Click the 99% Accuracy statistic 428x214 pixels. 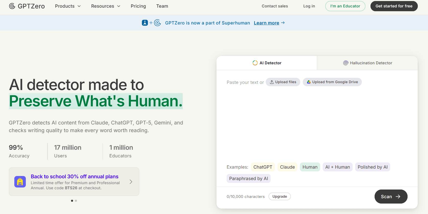point(19,151)
